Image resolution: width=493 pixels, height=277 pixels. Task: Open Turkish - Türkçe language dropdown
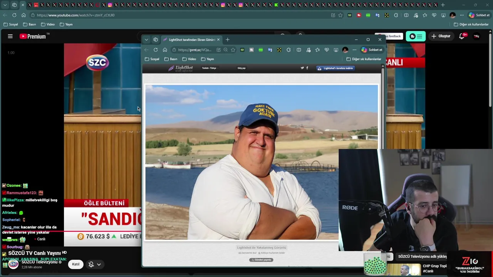(x=209, y=68)
